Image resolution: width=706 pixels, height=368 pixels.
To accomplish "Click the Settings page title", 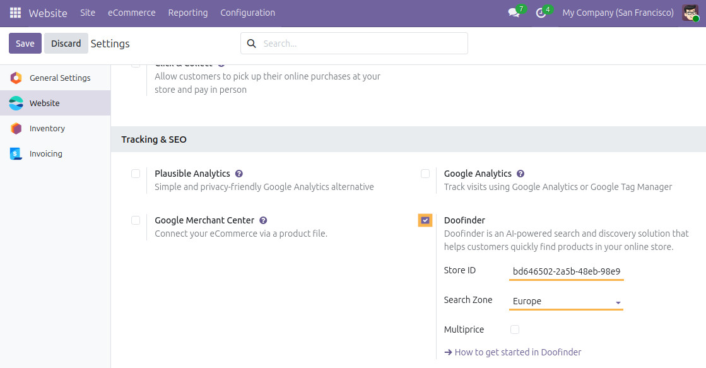I will point(110,44).
